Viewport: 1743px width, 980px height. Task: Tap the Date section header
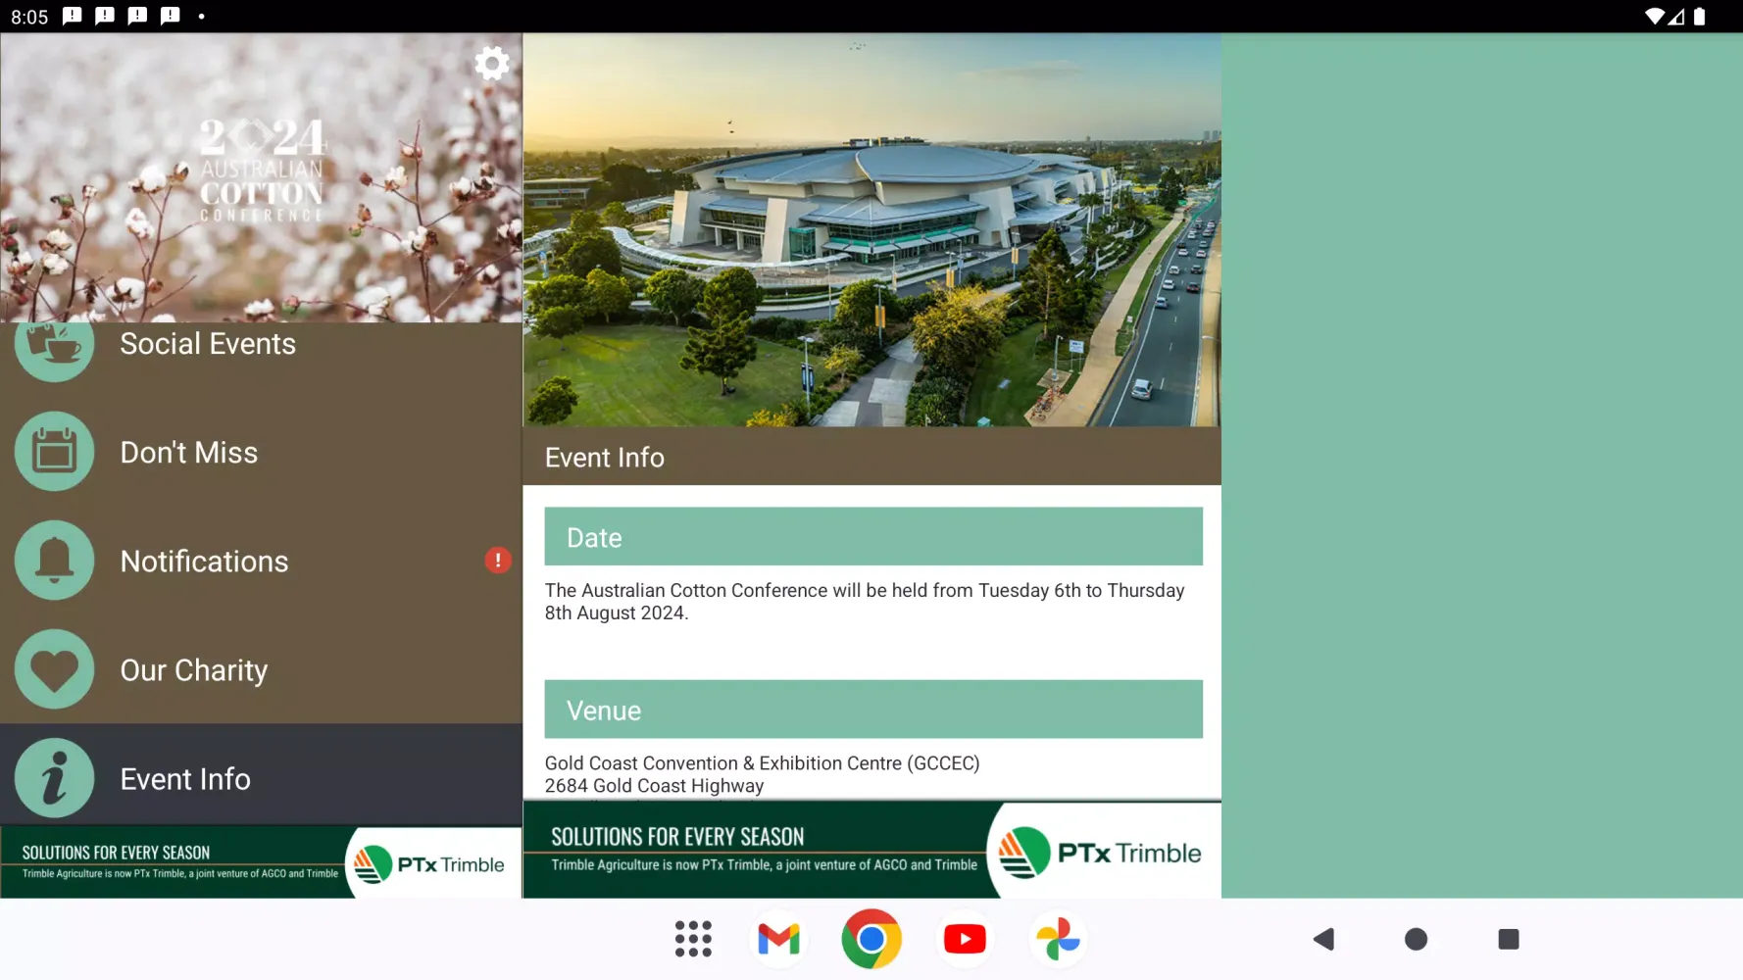(x=871, y=536)
